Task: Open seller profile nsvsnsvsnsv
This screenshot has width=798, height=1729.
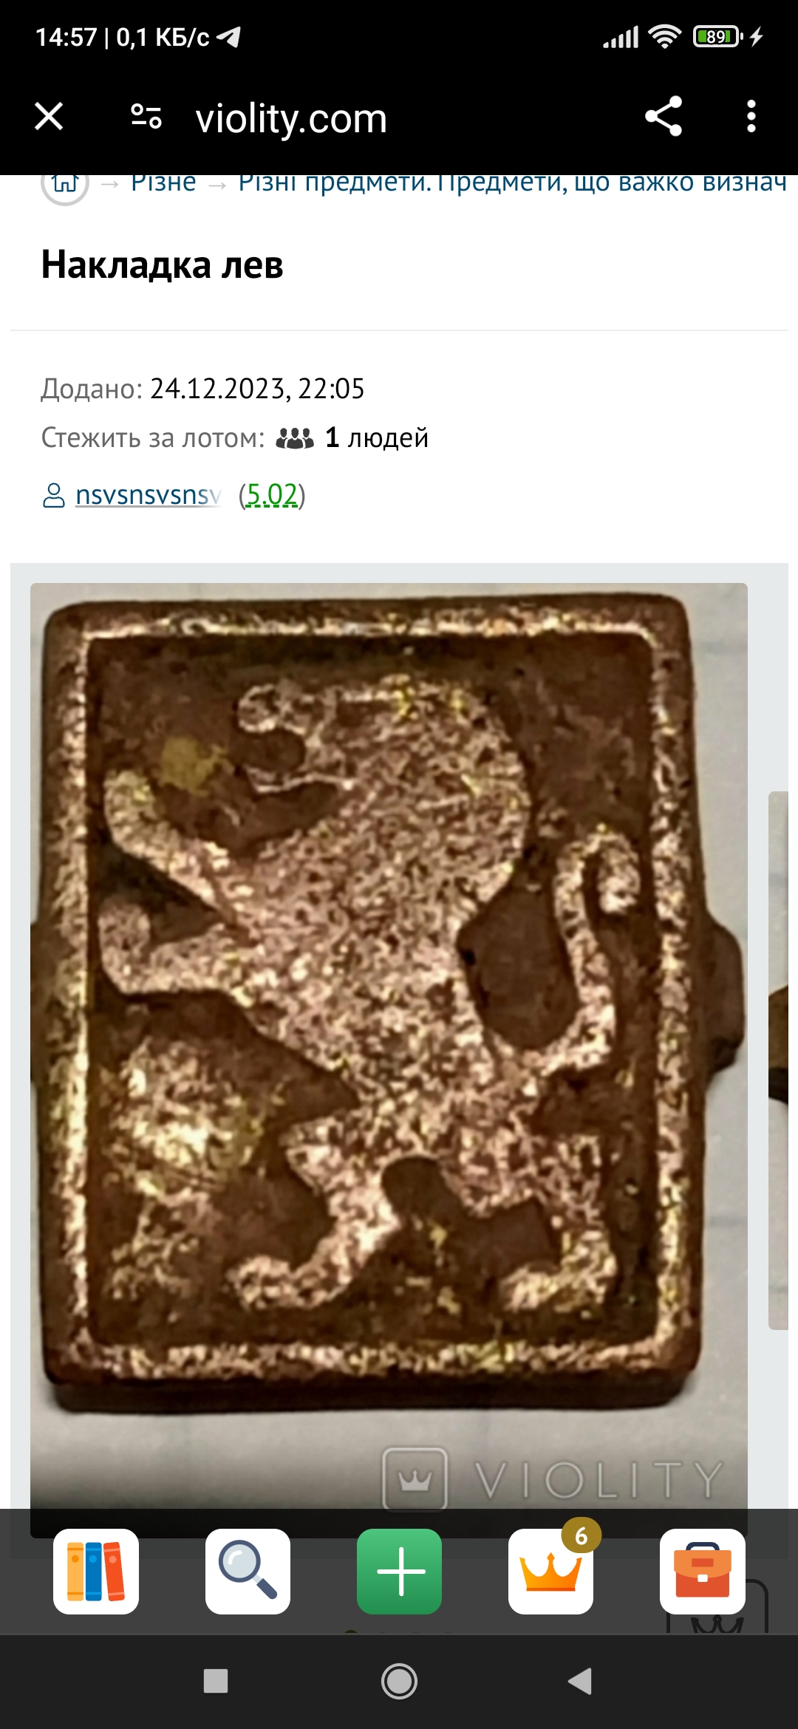Action: (148, 495)
